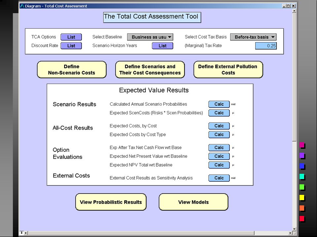Select the red color swatch
The height and width of the screenshot is (237, 317).
pos(302,219)
